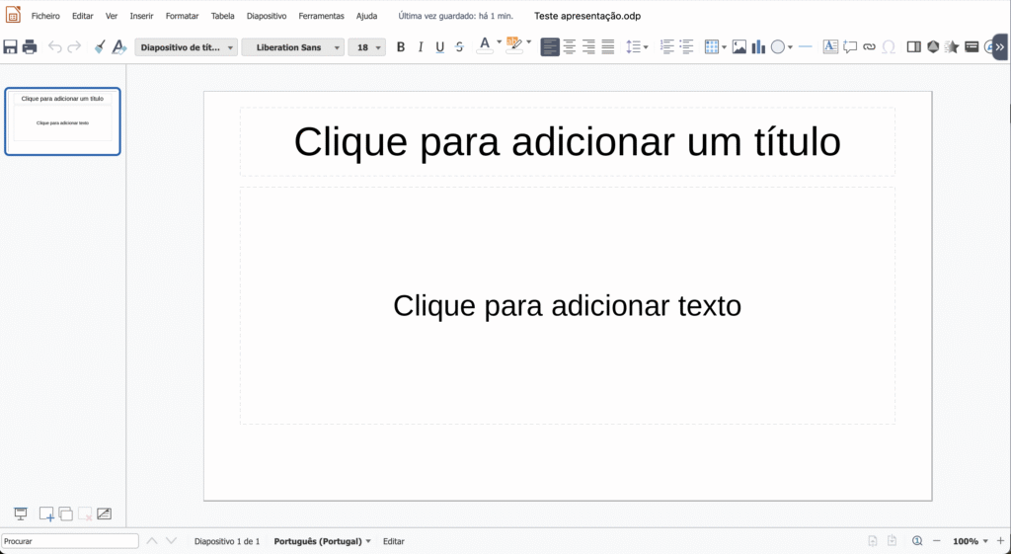Click the Print icon in toolbar

point(30,46)
